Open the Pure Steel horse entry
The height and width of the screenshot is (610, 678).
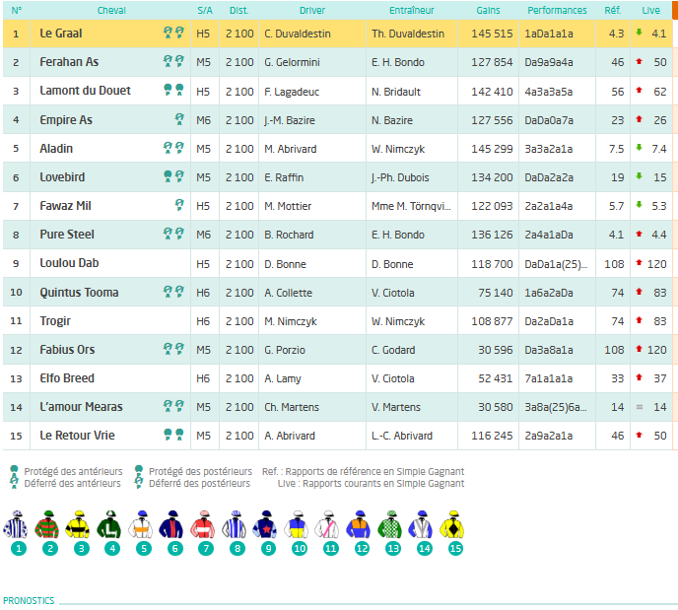pos(67,235)
